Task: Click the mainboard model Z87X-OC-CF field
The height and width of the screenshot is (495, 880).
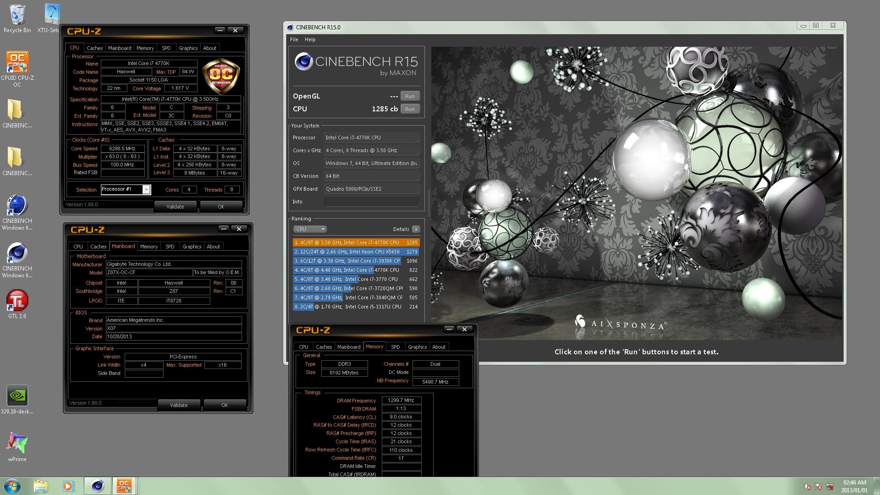Action: click(149, 272)
